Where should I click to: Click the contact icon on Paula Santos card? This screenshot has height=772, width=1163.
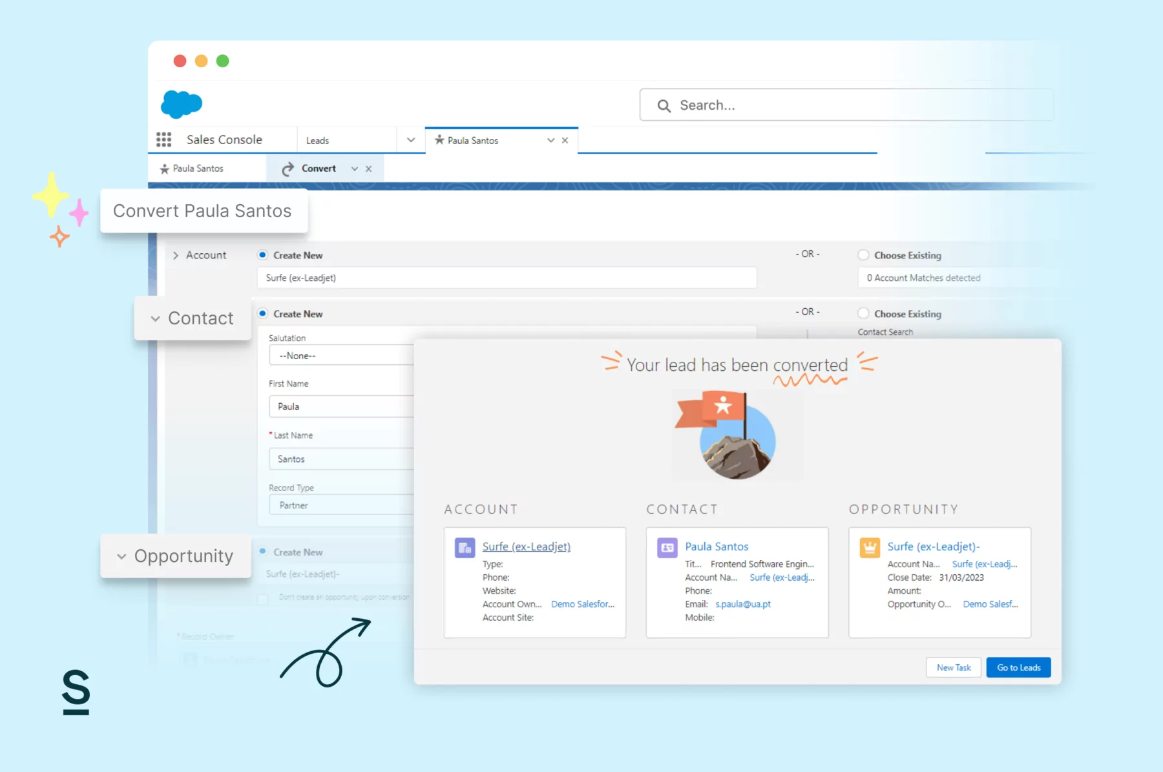(667, 547)
